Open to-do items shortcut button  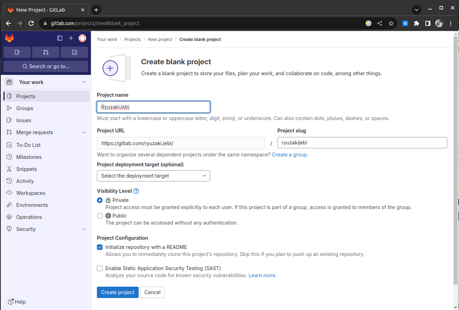point(74,52)
